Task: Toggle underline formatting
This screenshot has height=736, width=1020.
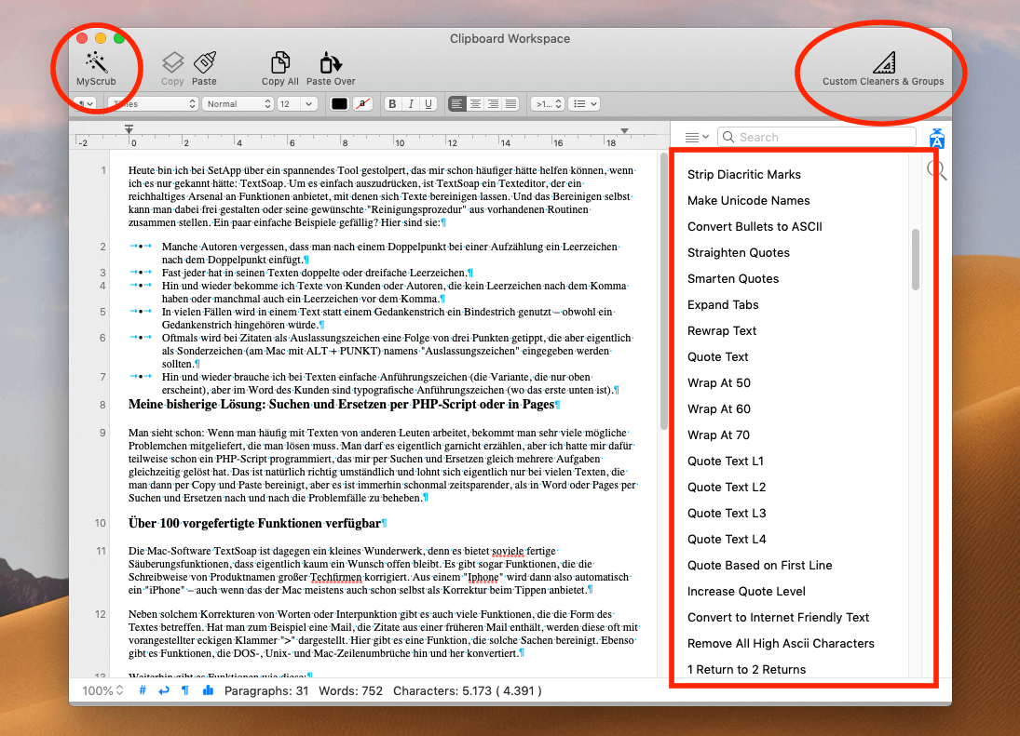Action: tap(428, 104)
